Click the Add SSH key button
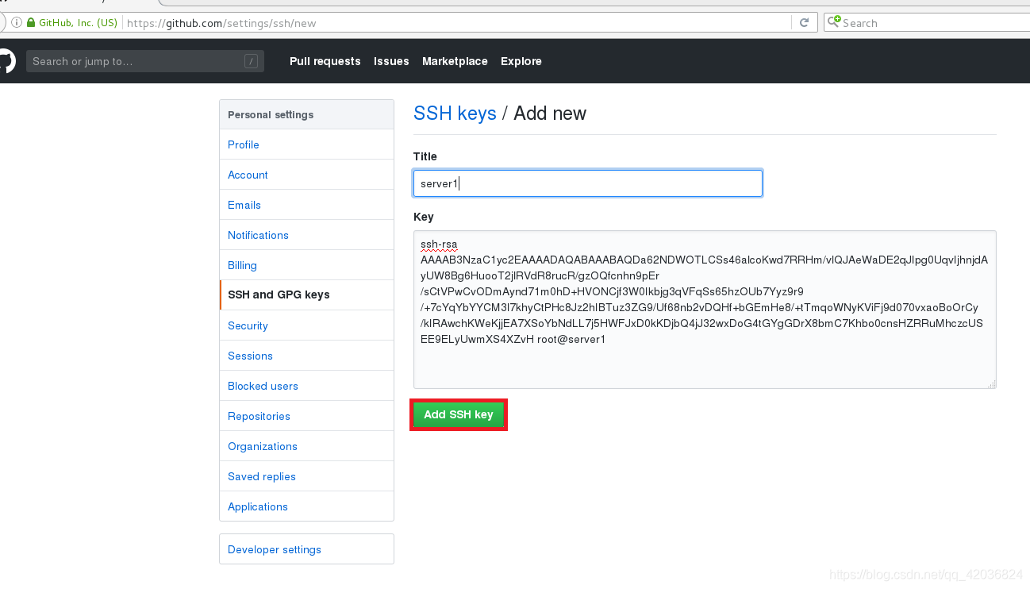The image size is (1030, 589). point(459,414)
